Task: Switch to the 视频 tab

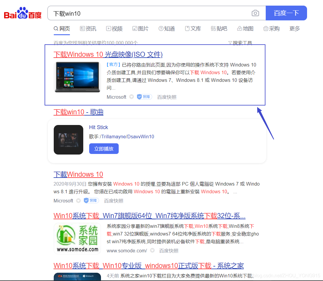Action: (x=114, y=29)
